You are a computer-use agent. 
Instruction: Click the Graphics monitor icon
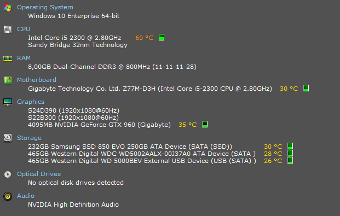coord(8,102)
